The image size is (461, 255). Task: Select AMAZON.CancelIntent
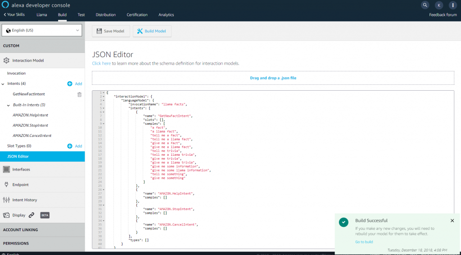click(32, 136)
